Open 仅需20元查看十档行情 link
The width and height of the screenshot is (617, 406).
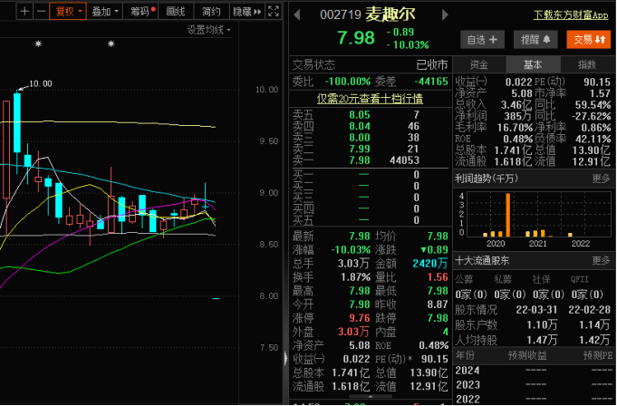pyautogui.click(x=370, y=99)
